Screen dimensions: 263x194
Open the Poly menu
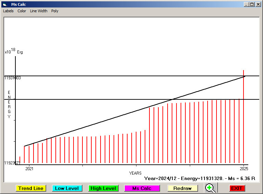point(55,11)
